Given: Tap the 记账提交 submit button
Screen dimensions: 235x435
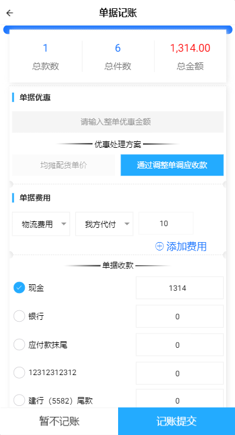Looking at the screenshot, I should click(x=176, y=421).
